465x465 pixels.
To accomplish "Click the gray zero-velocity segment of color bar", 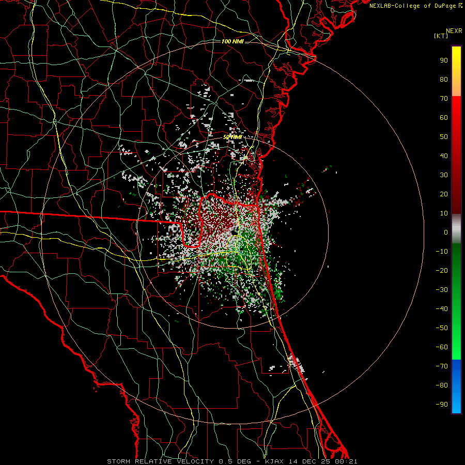I will pos(456,229).
